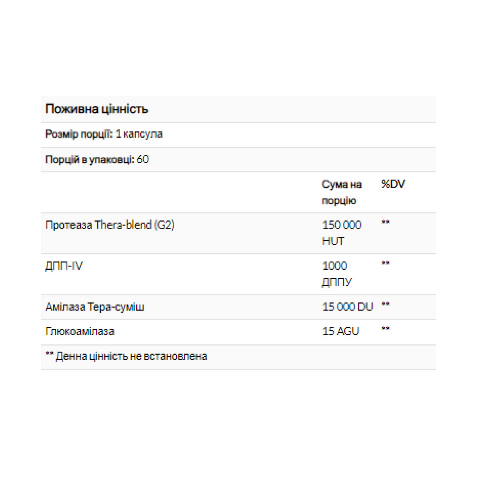
Task: Click the %DV asterisks in the Амілаза row
Action: tap(385, 304)
